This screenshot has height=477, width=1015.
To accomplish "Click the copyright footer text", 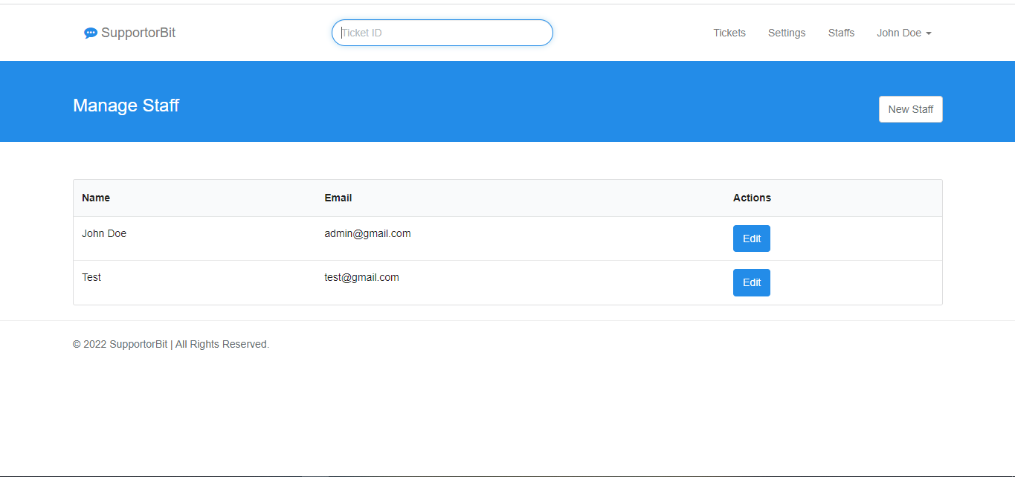I will [x=170, y=344].
